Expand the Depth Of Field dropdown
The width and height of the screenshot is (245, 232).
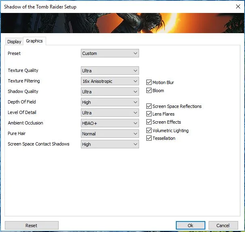[110, 102]
